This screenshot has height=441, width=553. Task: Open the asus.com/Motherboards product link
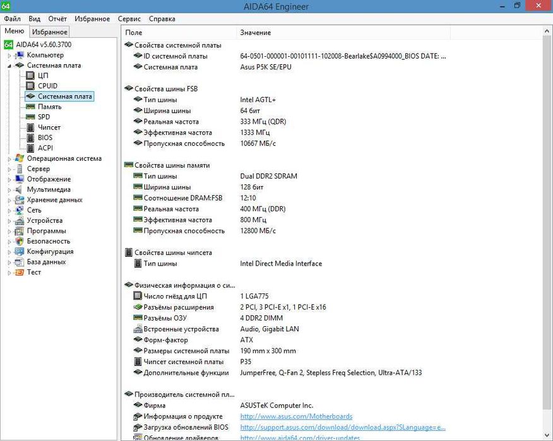pos(296,416)
